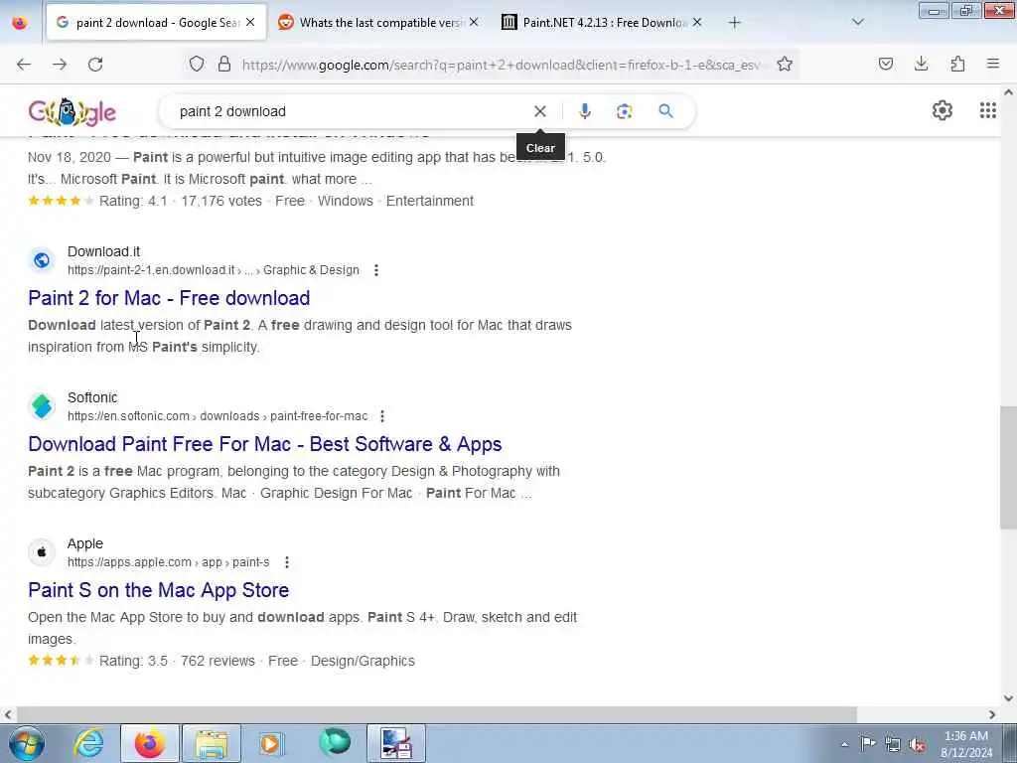Go to Google home via logo
This screenshot has width=1017, height=763.
tap(72, 111)
